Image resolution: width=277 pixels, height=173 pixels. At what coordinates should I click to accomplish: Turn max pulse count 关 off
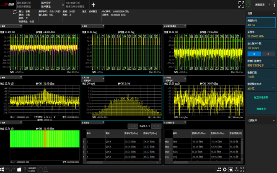point(268,54)
